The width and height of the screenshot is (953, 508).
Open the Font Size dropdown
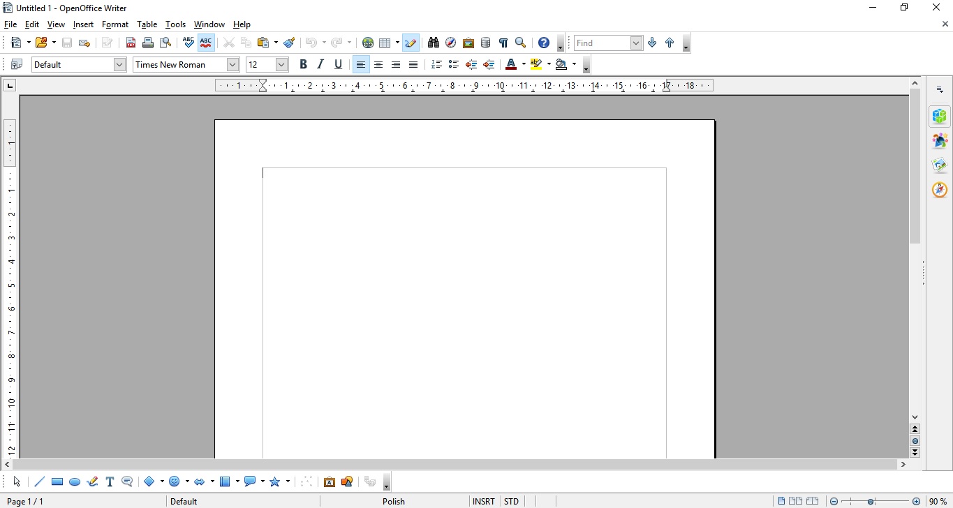[x=282, y=65]
